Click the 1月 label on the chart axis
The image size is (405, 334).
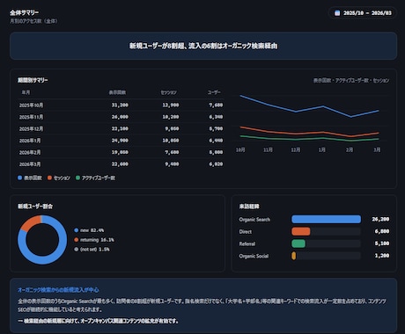[322, 149]
